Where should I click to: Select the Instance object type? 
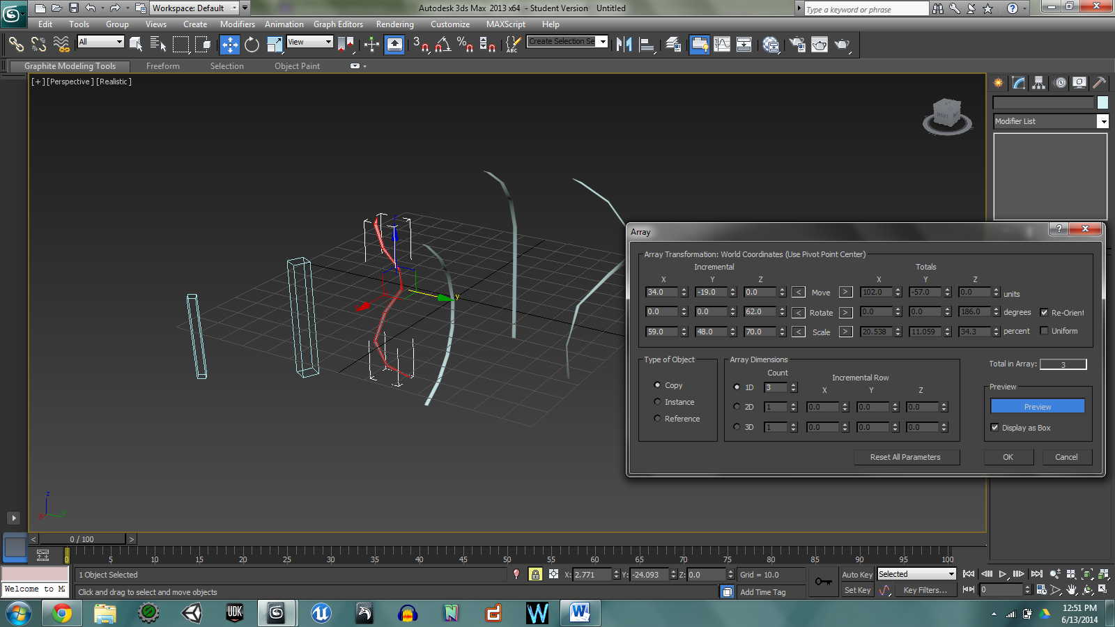coord(657,401)
